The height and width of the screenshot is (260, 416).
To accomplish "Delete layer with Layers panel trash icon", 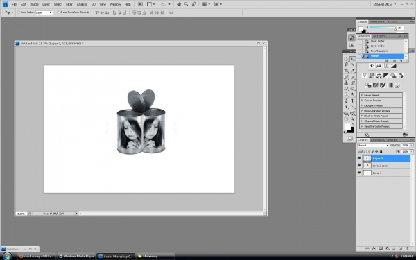I will (408, 248).
